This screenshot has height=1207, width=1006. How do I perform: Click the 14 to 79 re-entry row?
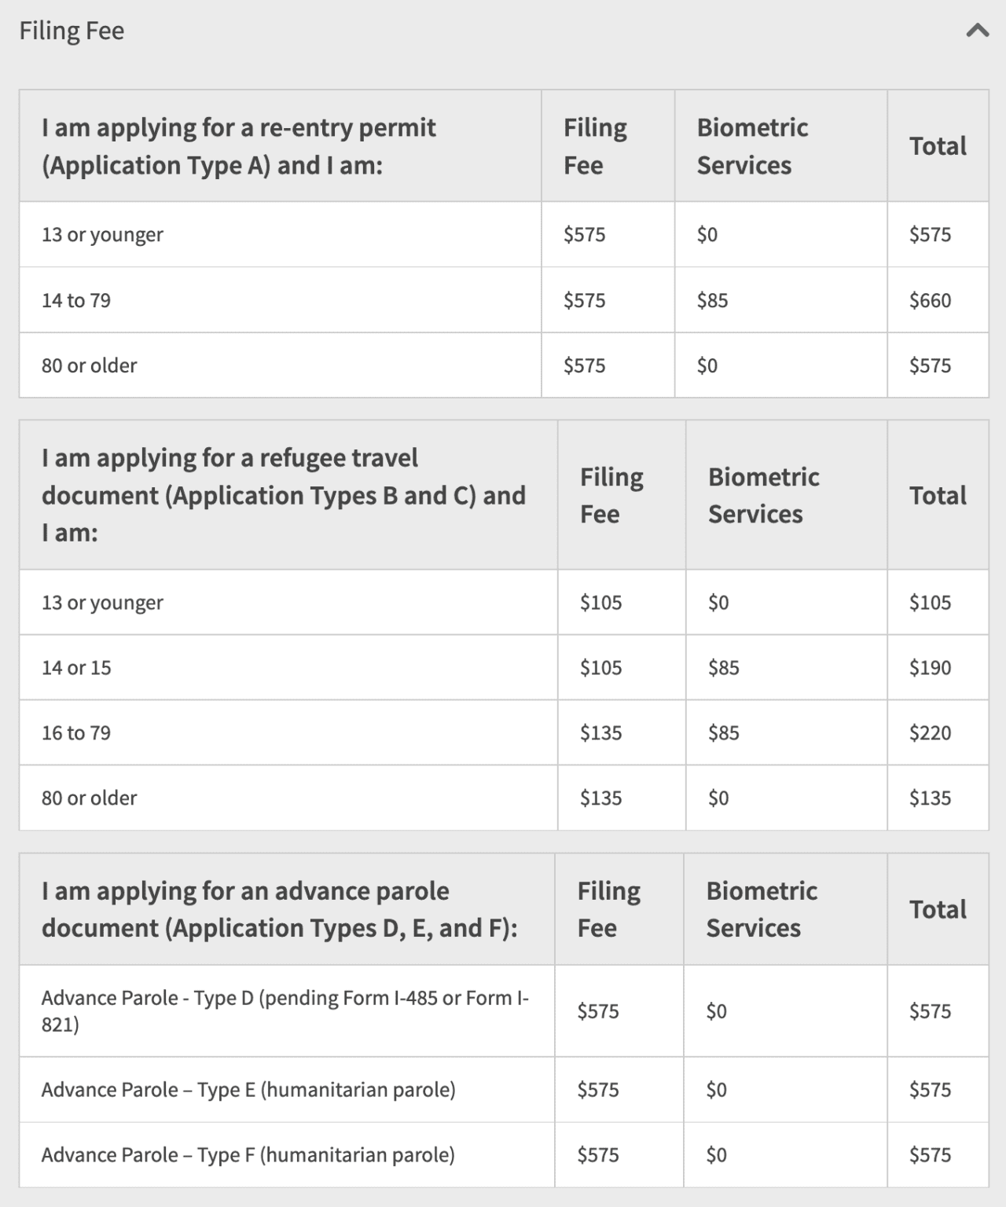(x=504, y=300)
